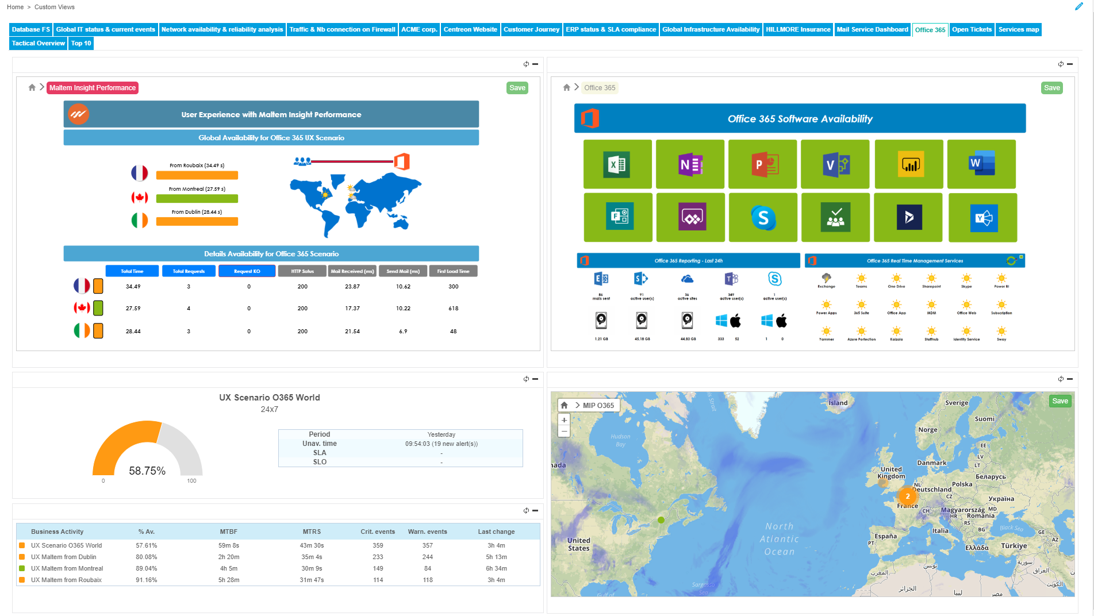The height and width of the screenshot is (616, 1094).
Task: Click UX Scenario O365 World row
Action: tap(278, 545)
